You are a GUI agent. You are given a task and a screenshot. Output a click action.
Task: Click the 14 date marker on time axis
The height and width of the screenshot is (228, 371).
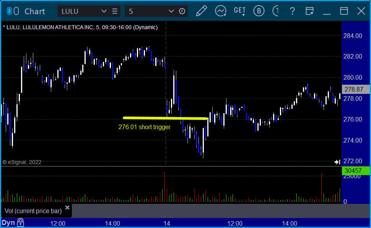167,223
